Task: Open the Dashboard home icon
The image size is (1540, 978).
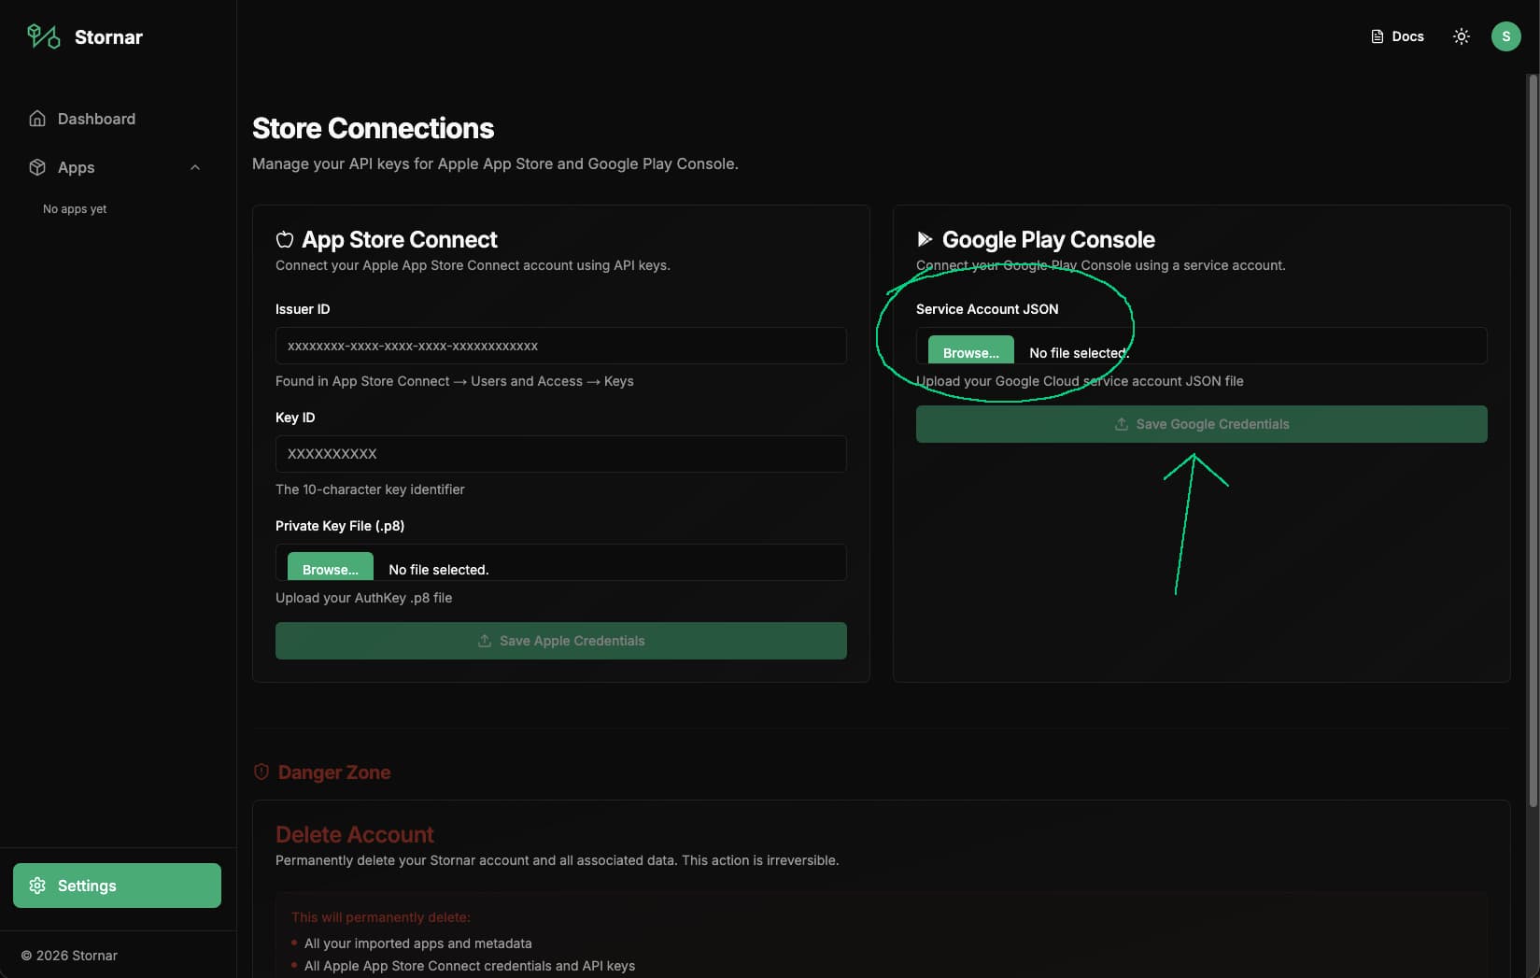Action: tap(37, 119)
